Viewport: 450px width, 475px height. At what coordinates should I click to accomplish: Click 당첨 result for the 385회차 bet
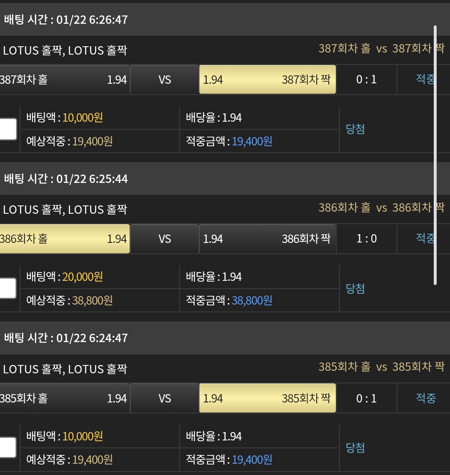355,448
